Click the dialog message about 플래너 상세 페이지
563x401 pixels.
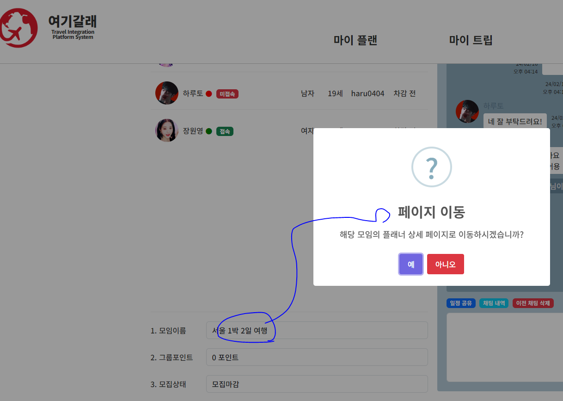pos(432,234)
